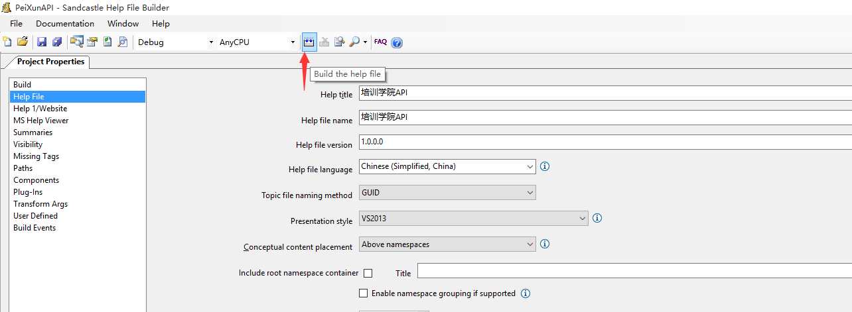The width and height of the screenshot is (852, 312).
Task: Click the Save all files icon
Action: [x=57, y=42]
